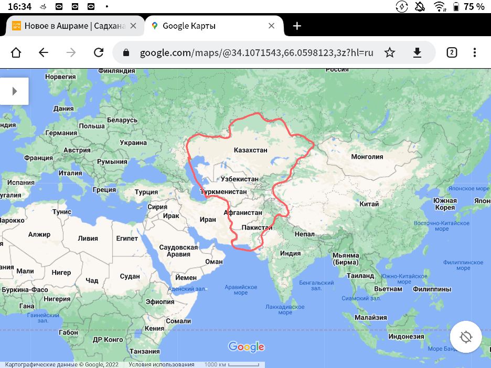Open the browser three-dot menu
The image size is (491, 368).
475,52
